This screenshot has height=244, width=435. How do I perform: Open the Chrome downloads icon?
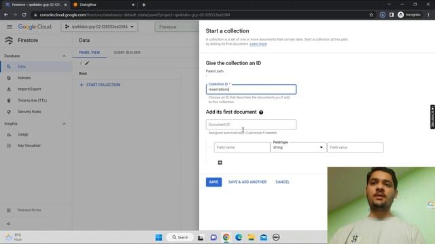point(382,15)
